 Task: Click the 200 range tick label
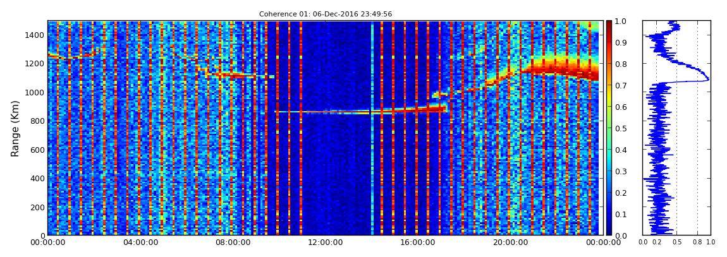pyautogui.click(x=36, y=207)
